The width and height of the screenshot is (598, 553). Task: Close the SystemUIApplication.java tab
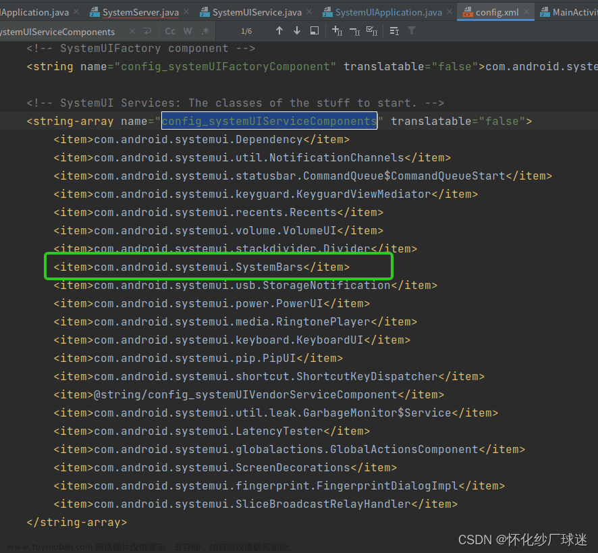point(450,12)
